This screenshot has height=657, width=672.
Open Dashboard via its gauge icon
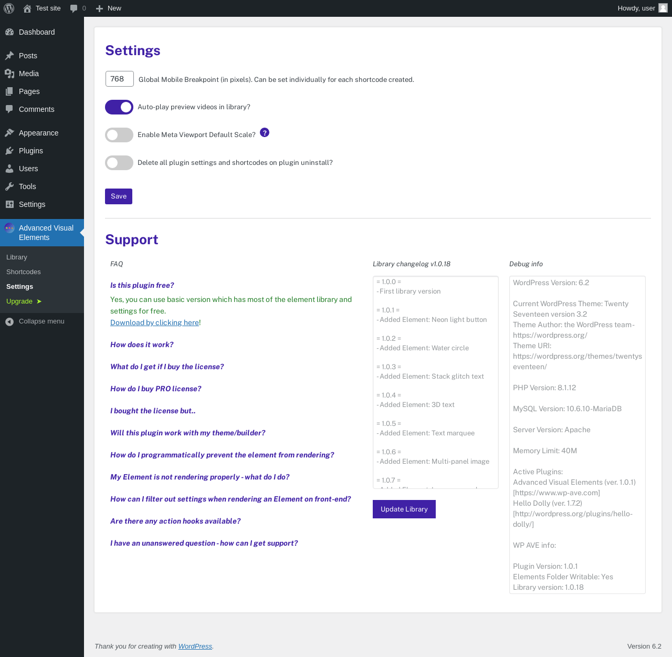click(9, 32)
